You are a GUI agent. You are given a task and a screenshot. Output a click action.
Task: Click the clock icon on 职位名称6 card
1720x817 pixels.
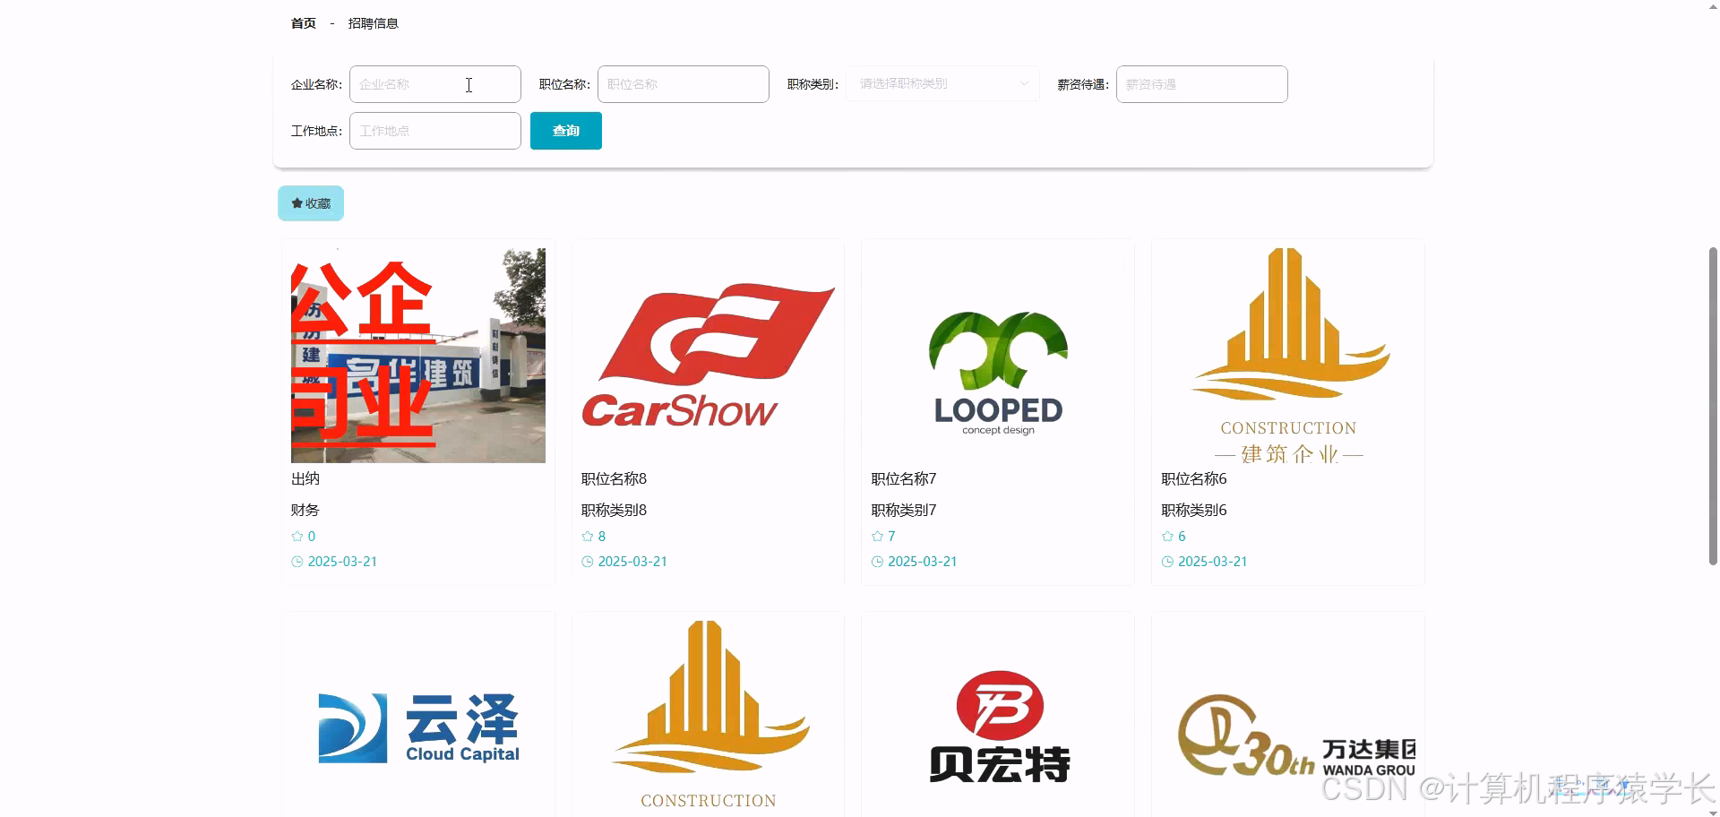pos(1167,562)
